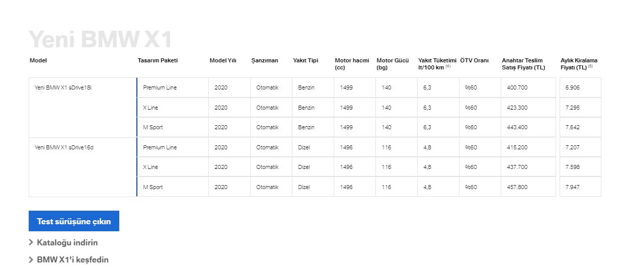Open the Kataloğu indirin link
617x268 pixels.
(67, 242)
